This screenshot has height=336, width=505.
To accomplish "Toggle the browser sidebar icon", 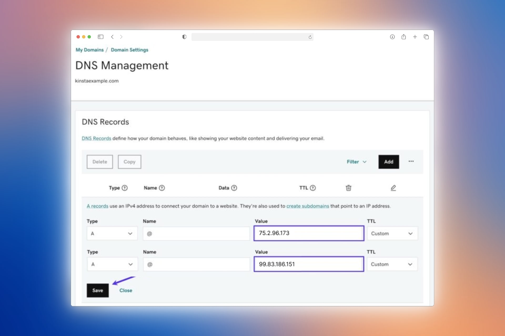I will [101, 37].
